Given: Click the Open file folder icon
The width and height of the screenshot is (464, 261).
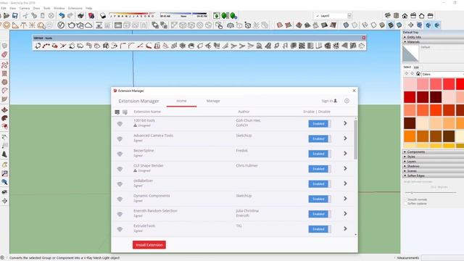Looking at the screenshot, I should pyautogui.click(x=7, y=16).
